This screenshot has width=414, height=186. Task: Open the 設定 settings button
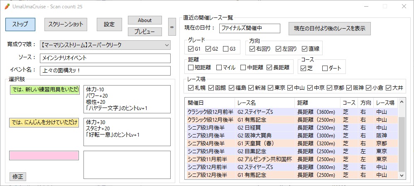pyautogui.click(x=109, y=24)
